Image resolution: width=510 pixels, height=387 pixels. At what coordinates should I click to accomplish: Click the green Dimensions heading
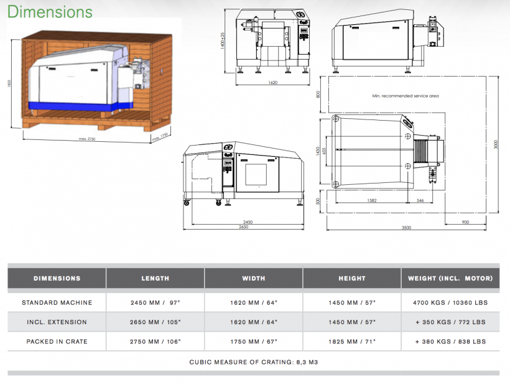point(50,12)
